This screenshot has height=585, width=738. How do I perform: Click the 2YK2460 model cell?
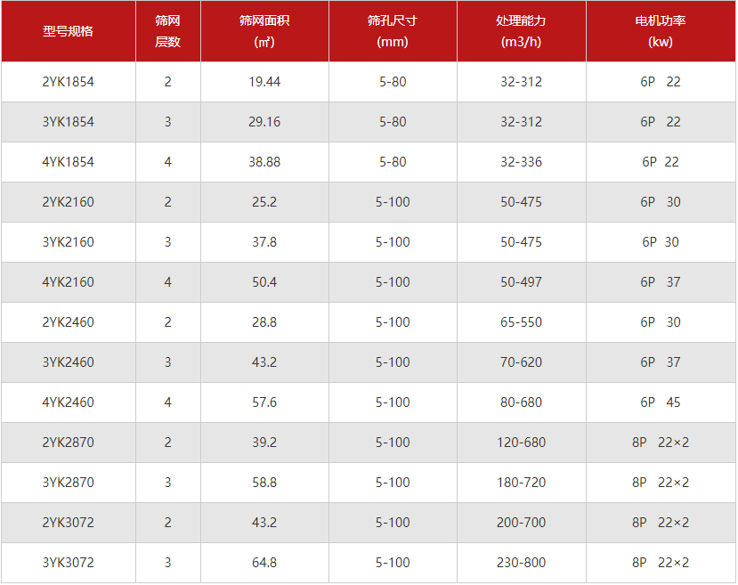(69, 322)
